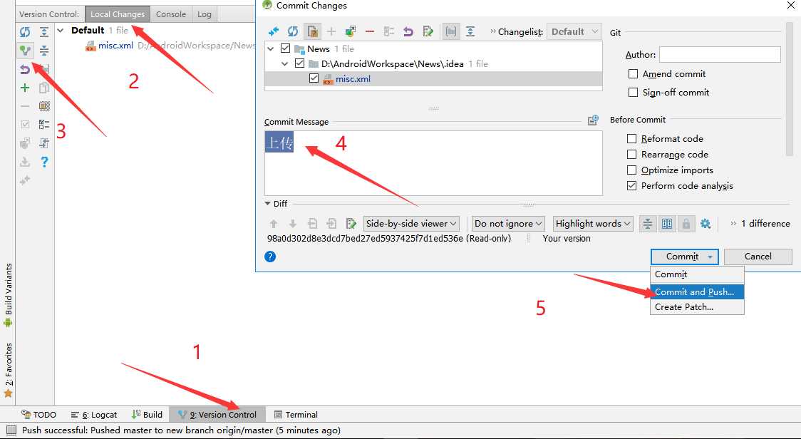
Task: Click into the Author input field
Action: (x=720, y=55)
